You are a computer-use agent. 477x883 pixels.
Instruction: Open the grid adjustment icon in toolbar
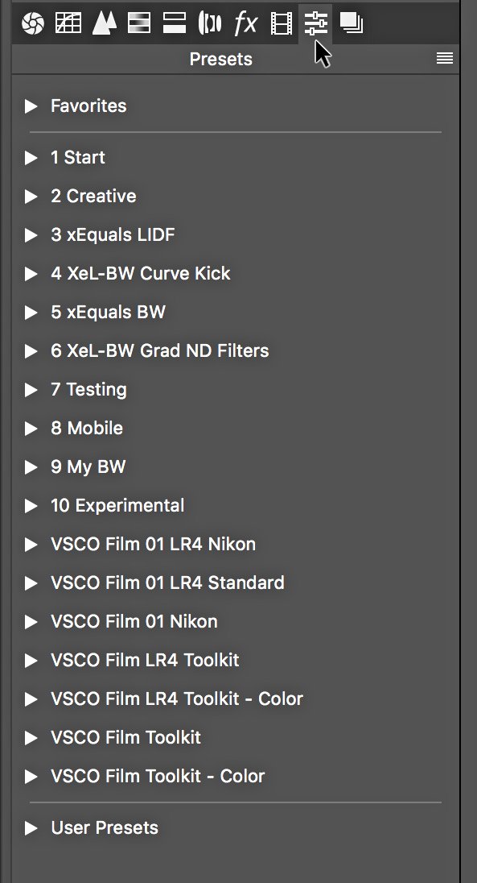tap(68, 23)
